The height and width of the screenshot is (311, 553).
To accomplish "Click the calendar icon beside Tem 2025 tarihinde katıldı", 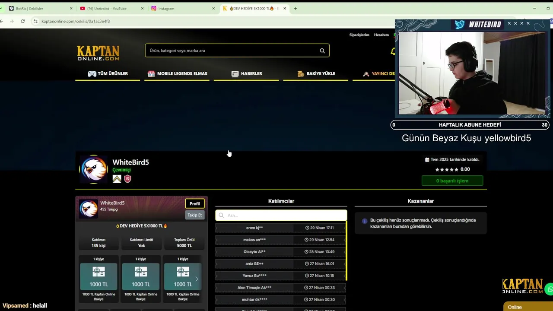I will pyautogui.click(x=427, y=159).
